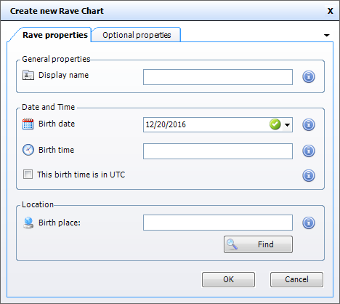Switch to the Optional properties tab
Viewport: 340px width, 304px height.
coord(137,35)
